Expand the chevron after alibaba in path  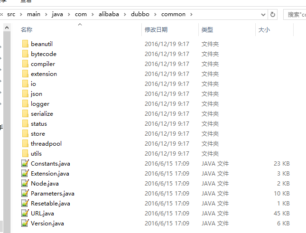[125, 14]
